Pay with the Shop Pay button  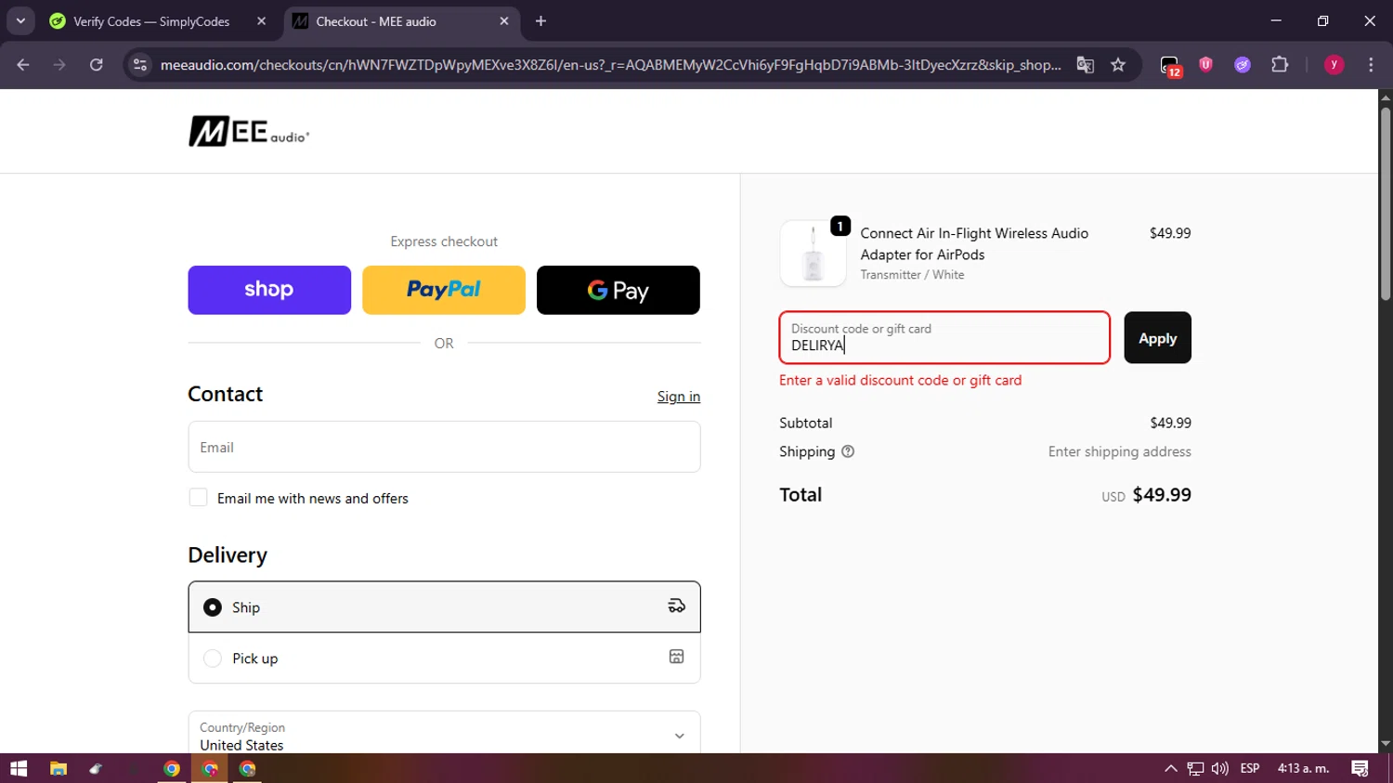[x=269, y=290]
